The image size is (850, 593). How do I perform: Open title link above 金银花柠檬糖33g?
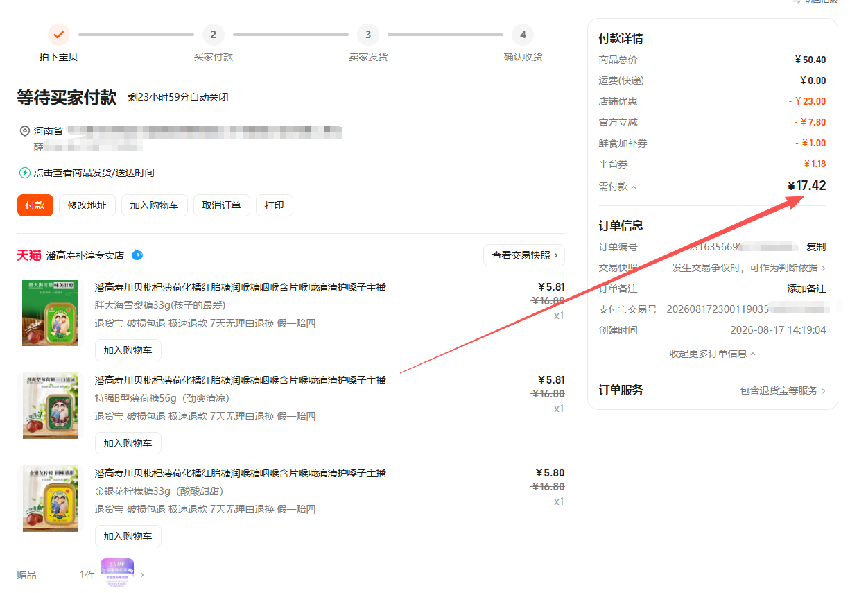coord(241,473)
